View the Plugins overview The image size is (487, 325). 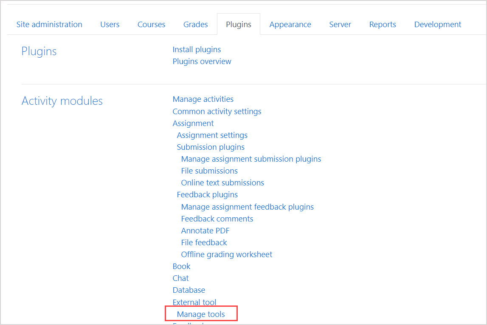pos(202,61)
